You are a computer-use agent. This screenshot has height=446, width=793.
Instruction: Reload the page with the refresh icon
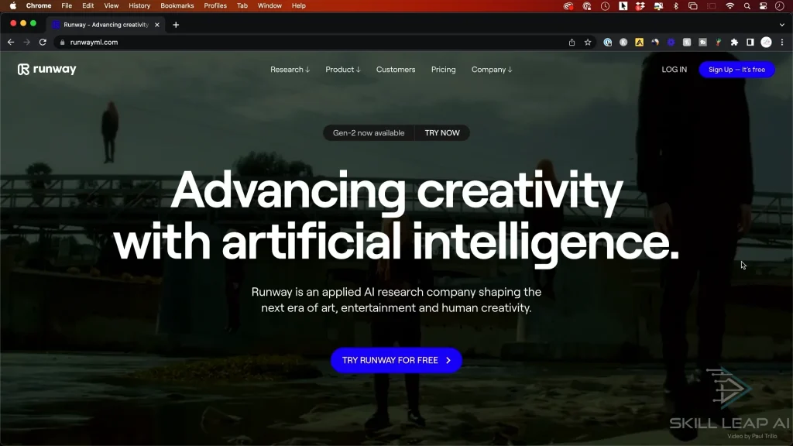[43, 43]
